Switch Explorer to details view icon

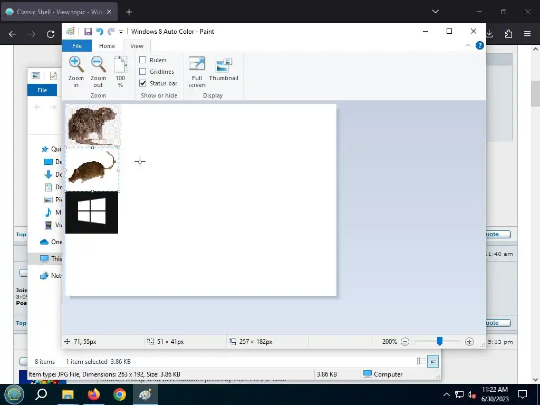click(x=421, y=361)
